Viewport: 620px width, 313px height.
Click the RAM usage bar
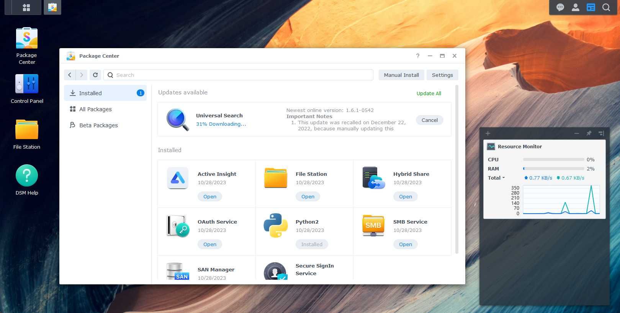(554, 169)
